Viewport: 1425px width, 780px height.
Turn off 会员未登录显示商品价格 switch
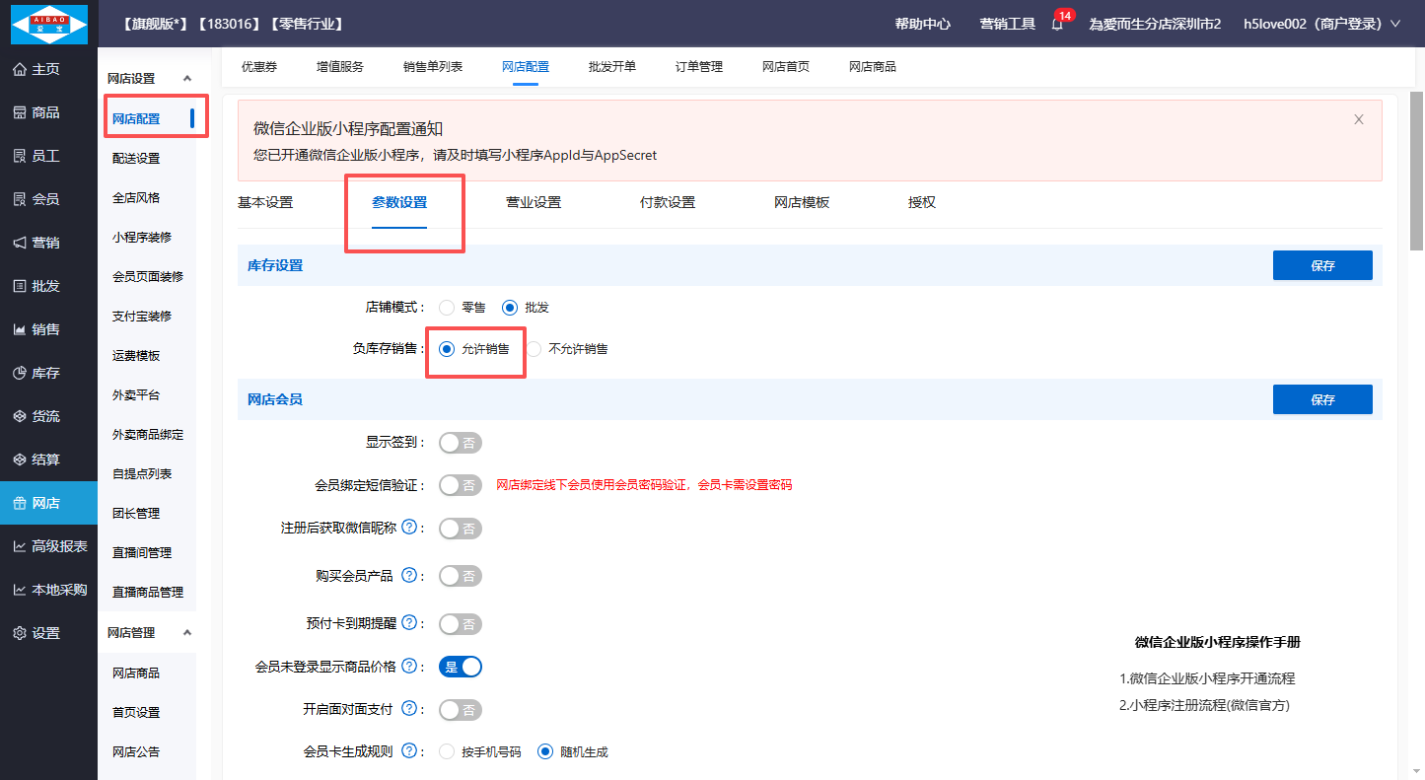[460, 667]
